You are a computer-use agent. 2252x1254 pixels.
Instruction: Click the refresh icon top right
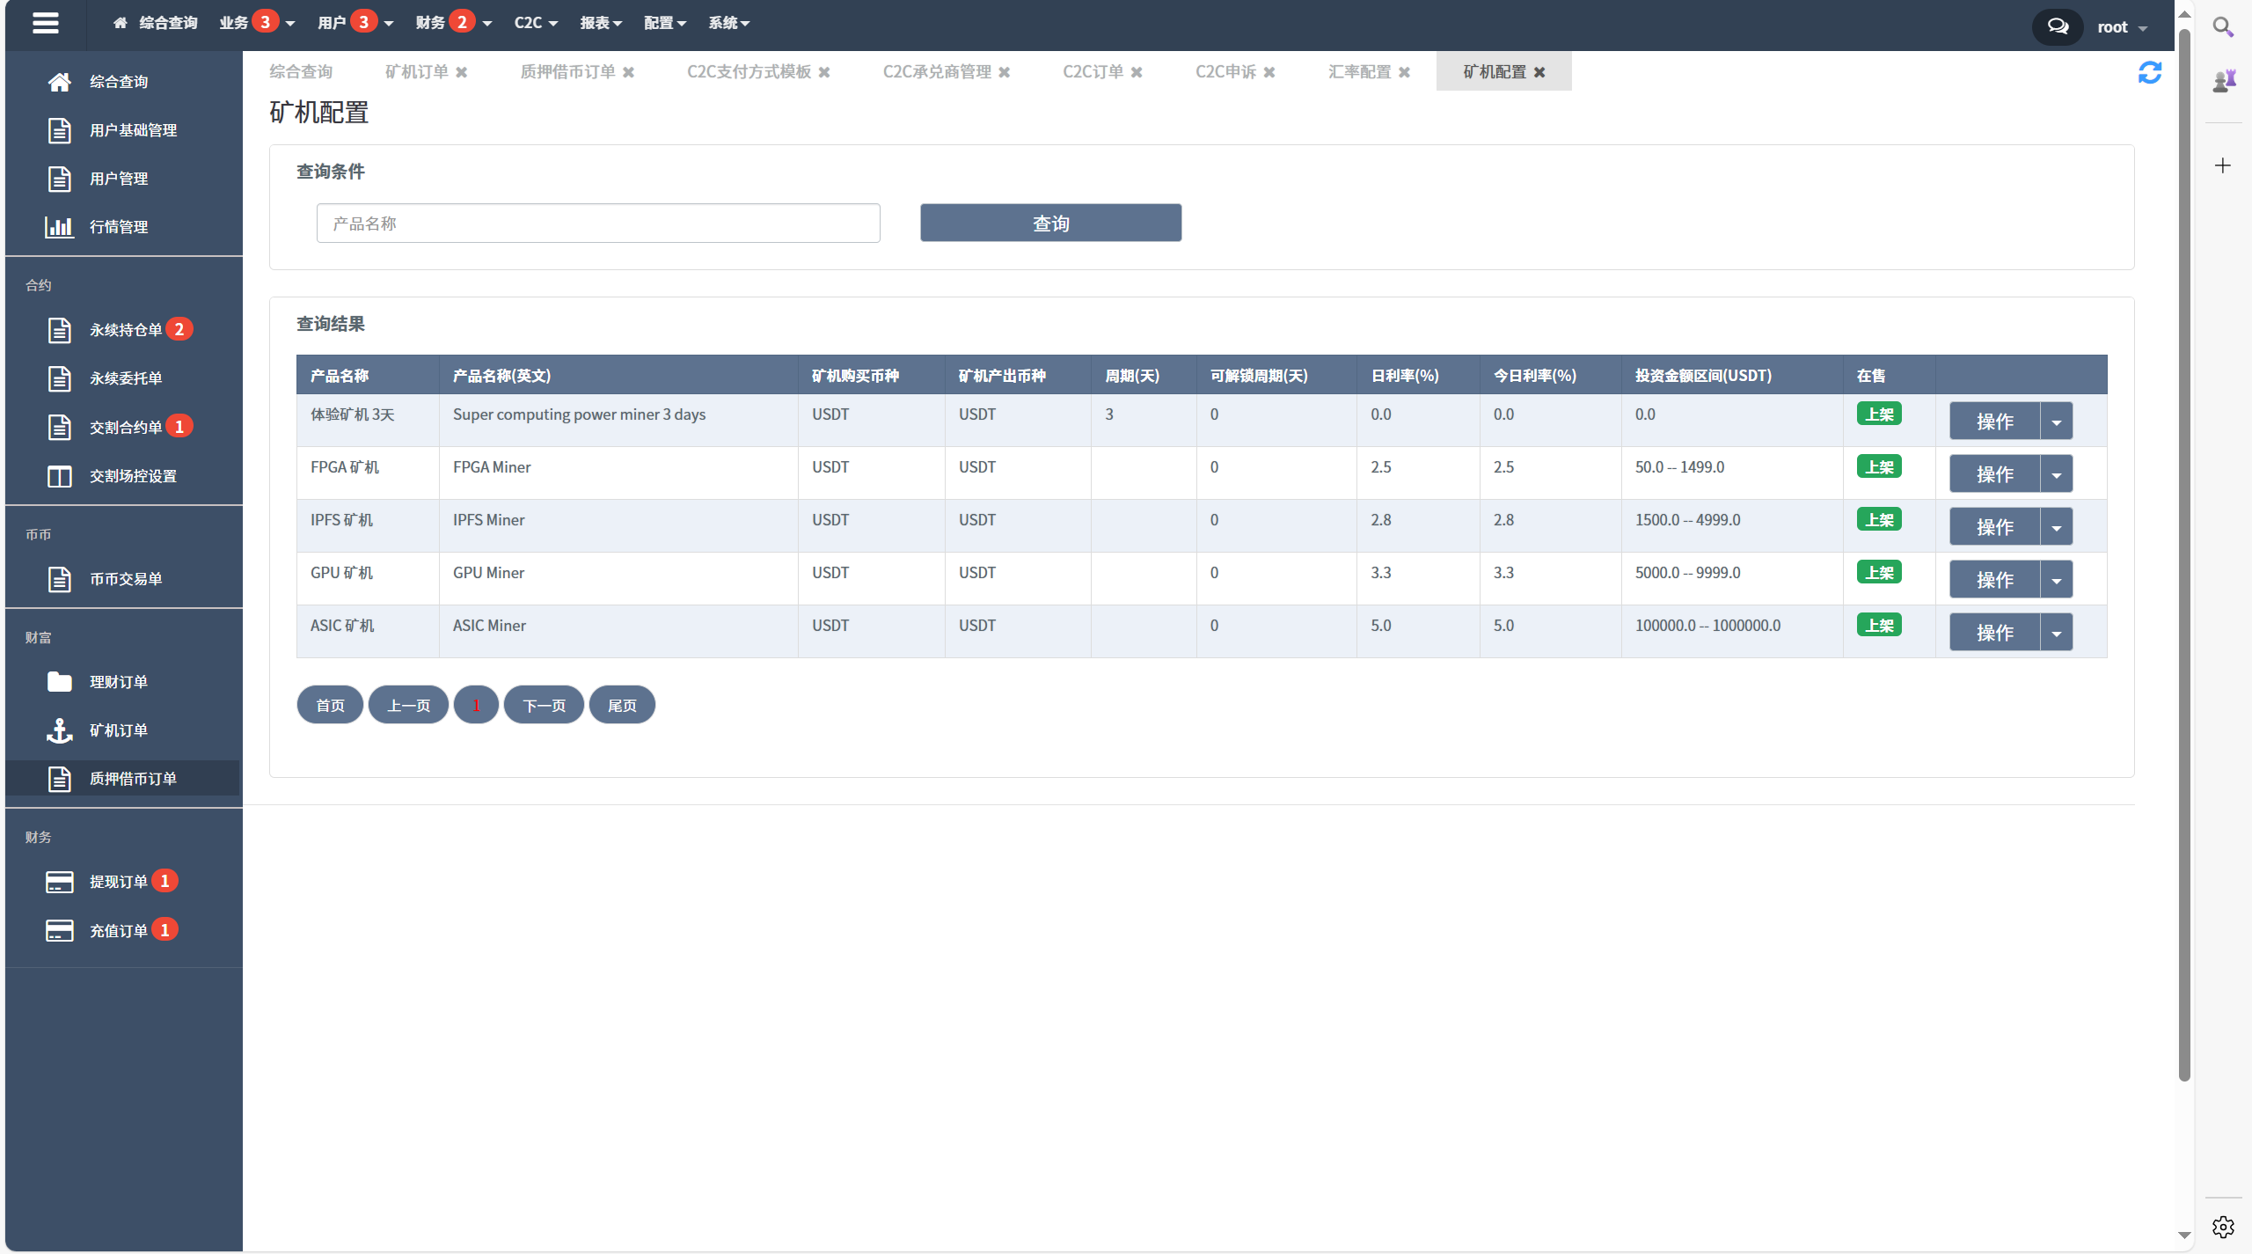click(x=2150, y=72)
